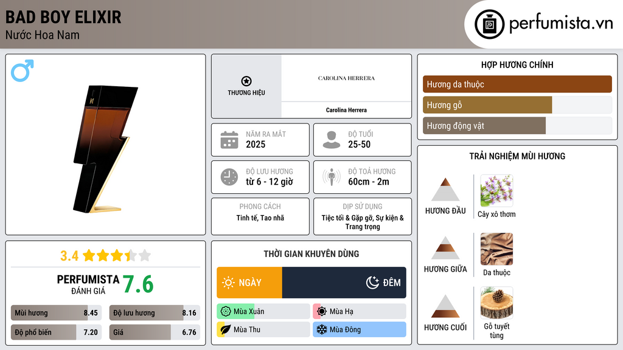
Task: Click the male gender symbol icon
Action: point(22,70)
